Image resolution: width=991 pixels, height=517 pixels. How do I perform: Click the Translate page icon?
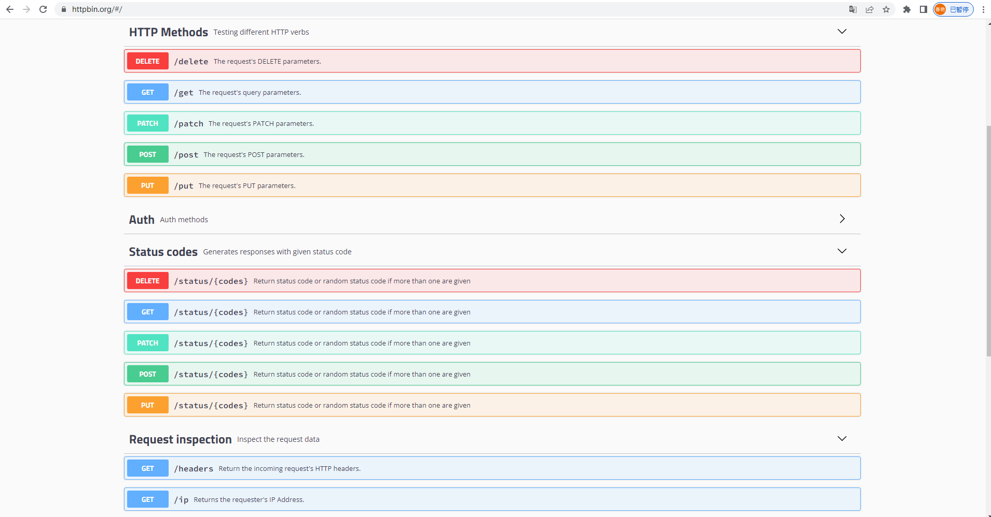click(852, 9)
